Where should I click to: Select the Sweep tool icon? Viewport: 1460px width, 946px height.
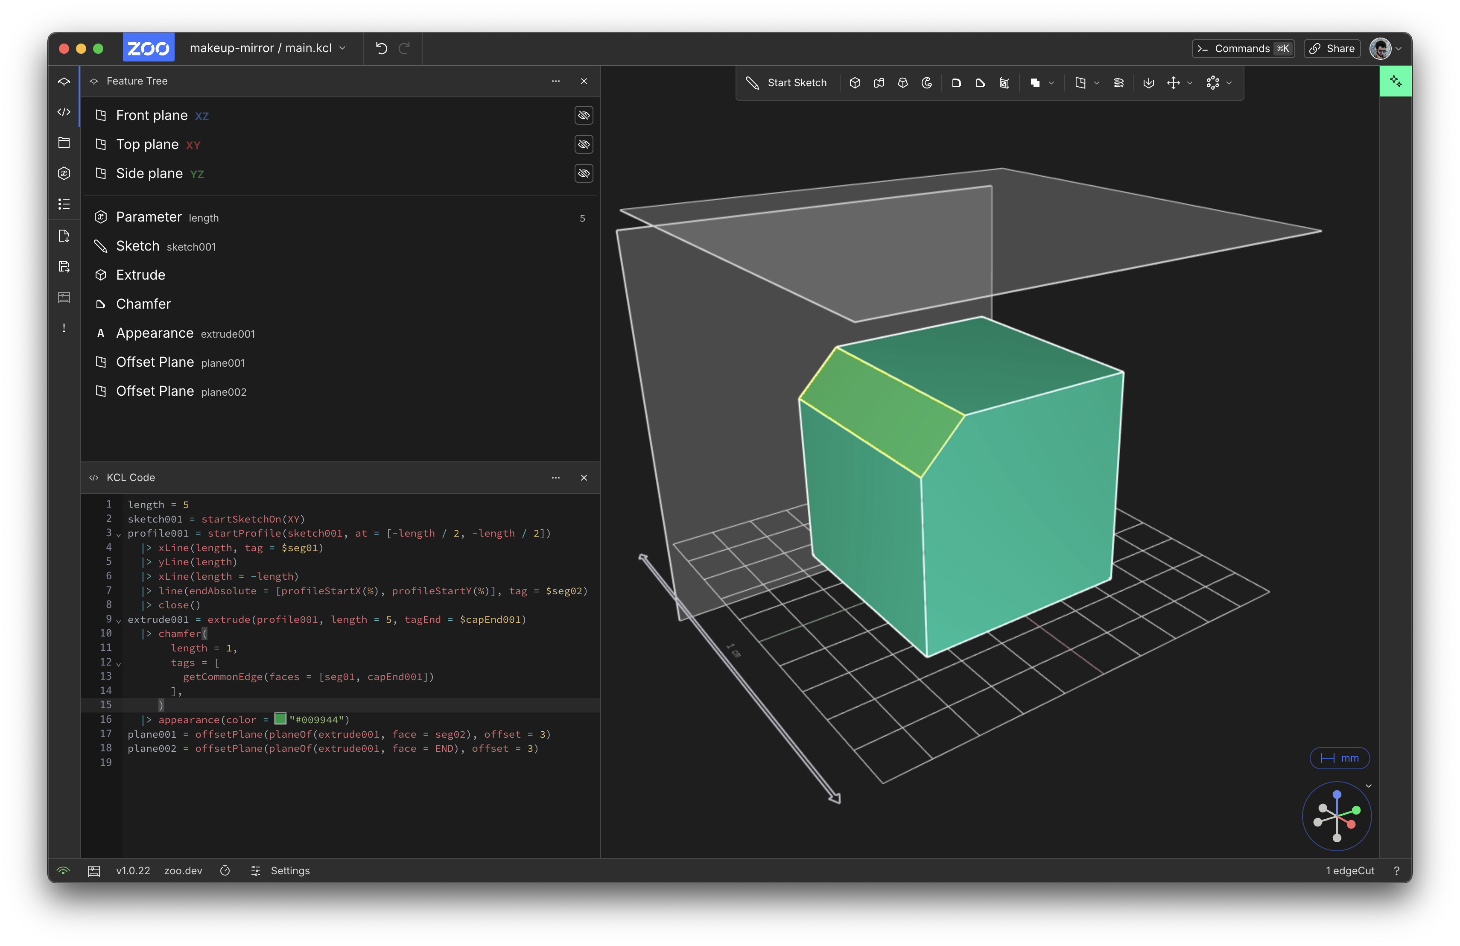pyautogui.click(x=879, y=83)
